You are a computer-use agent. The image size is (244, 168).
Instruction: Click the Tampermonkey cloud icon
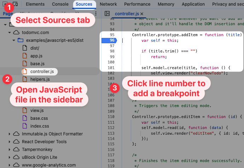pos(16,150)
